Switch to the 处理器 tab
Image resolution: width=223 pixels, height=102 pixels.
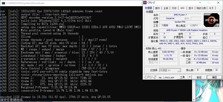pos(148,8)
